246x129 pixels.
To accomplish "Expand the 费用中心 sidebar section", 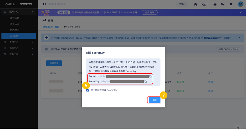I will [x=33, y=42].
